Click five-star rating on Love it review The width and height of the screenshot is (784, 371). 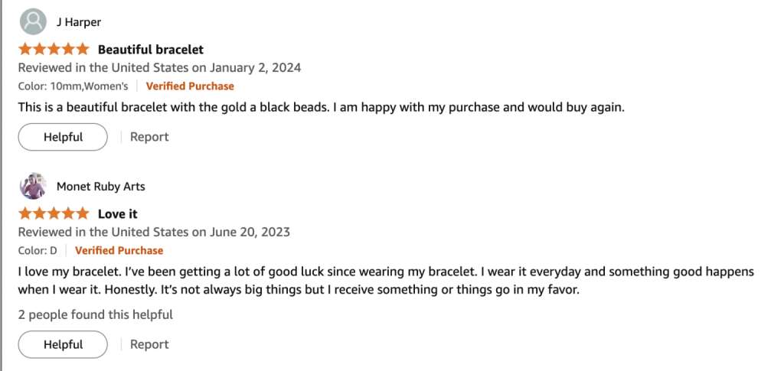pyautogui.click(x=54, y=213)
